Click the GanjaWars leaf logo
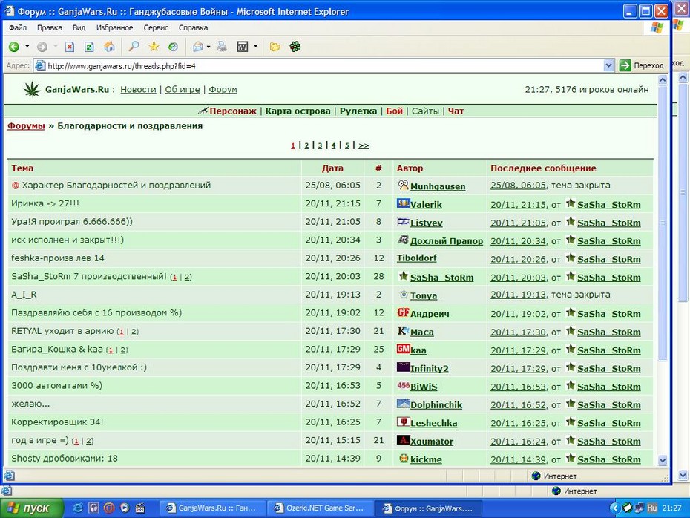The image size is (690, 518). pos(32,89)
